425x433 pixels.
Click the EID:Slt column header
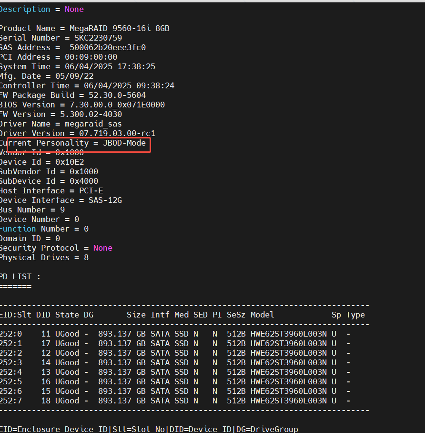tap(15, 315)
